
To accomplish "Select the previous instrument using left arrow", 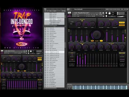I will tap(96, 13).
